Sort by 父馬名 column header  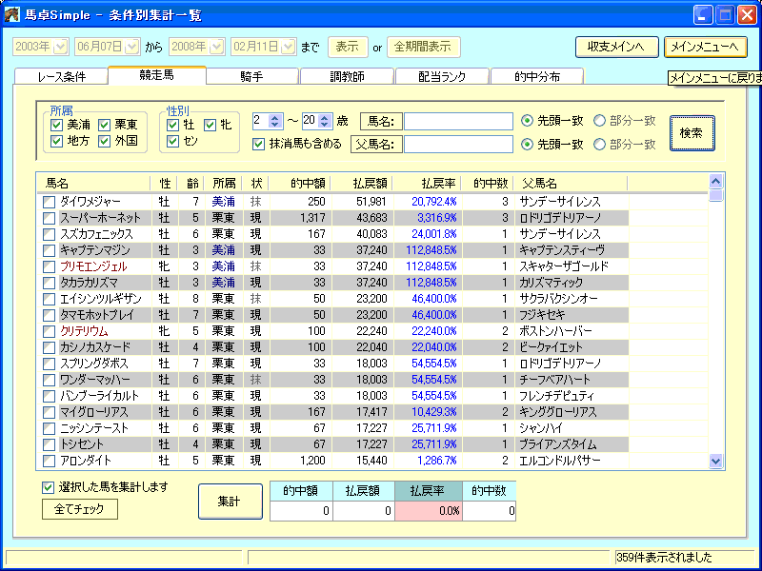coord(571,183)
